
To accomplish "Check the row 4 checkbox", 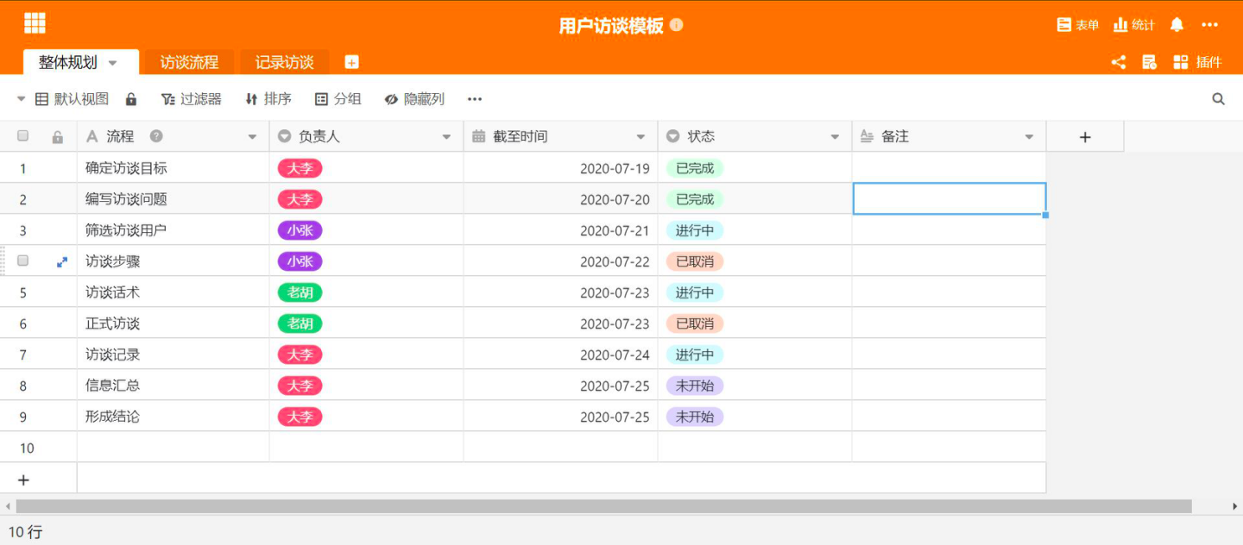I will tap(23, 260).
